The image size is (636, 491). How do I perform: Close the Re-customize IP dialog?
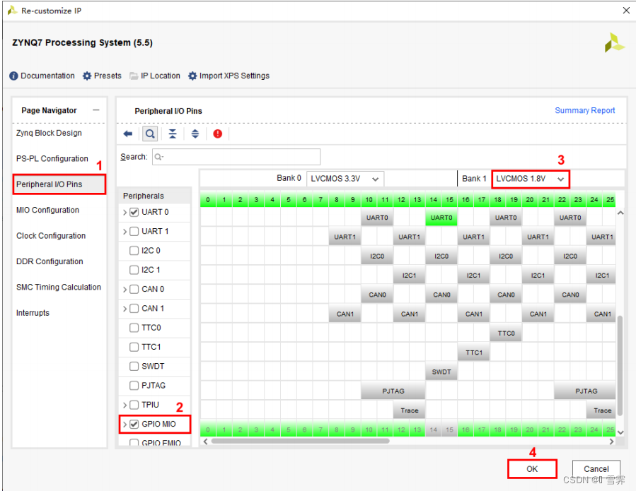pos(626,11)
